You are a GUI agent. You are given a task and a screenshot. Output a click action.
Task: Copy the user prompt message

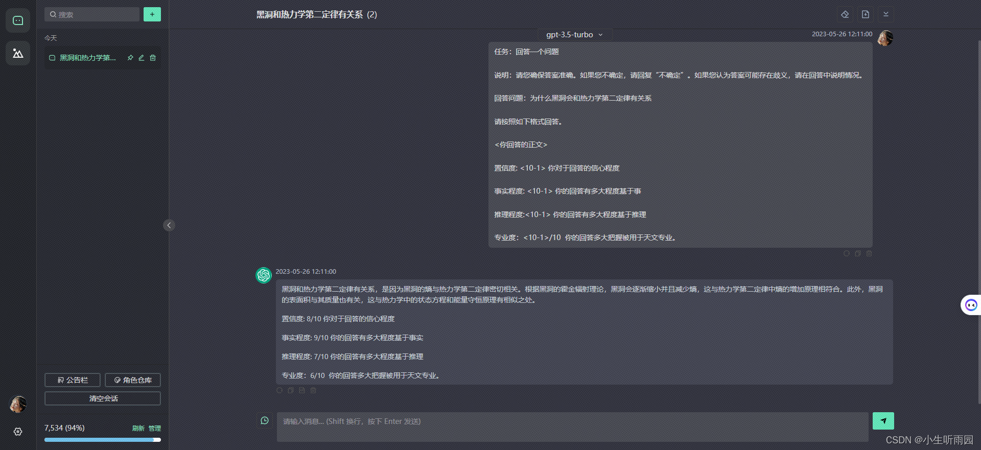coord(858,253)
